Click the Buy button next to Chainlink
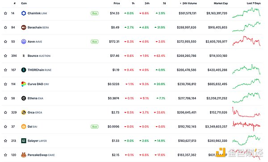Image resolution: width=268 pixels, height=162 pixels. pyautogui.click(x=95, y=13)
